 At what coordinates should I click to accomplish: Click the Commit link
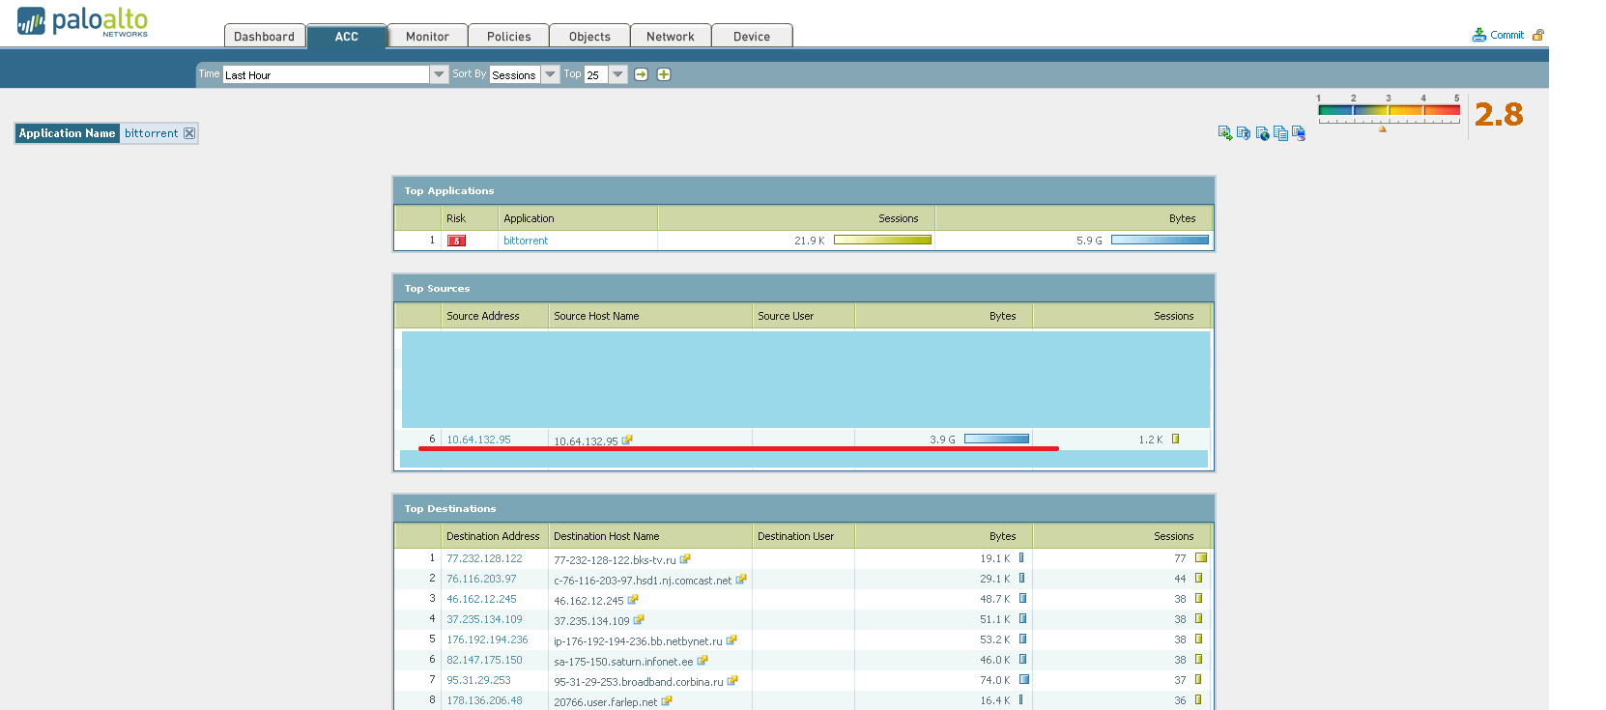coord(1506,35)
